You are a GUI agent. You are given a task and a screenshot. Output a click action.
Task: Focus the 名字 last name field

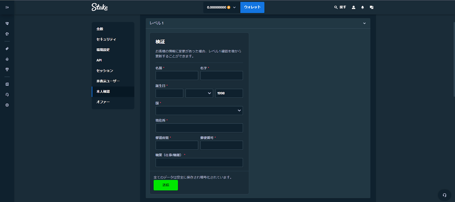[x=222, y=76]
